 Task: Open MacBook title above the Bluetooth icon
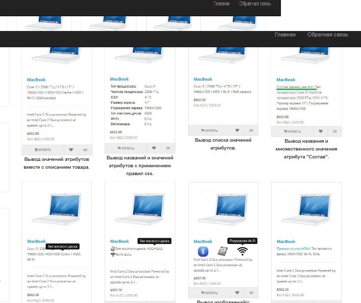coord(203,242)
